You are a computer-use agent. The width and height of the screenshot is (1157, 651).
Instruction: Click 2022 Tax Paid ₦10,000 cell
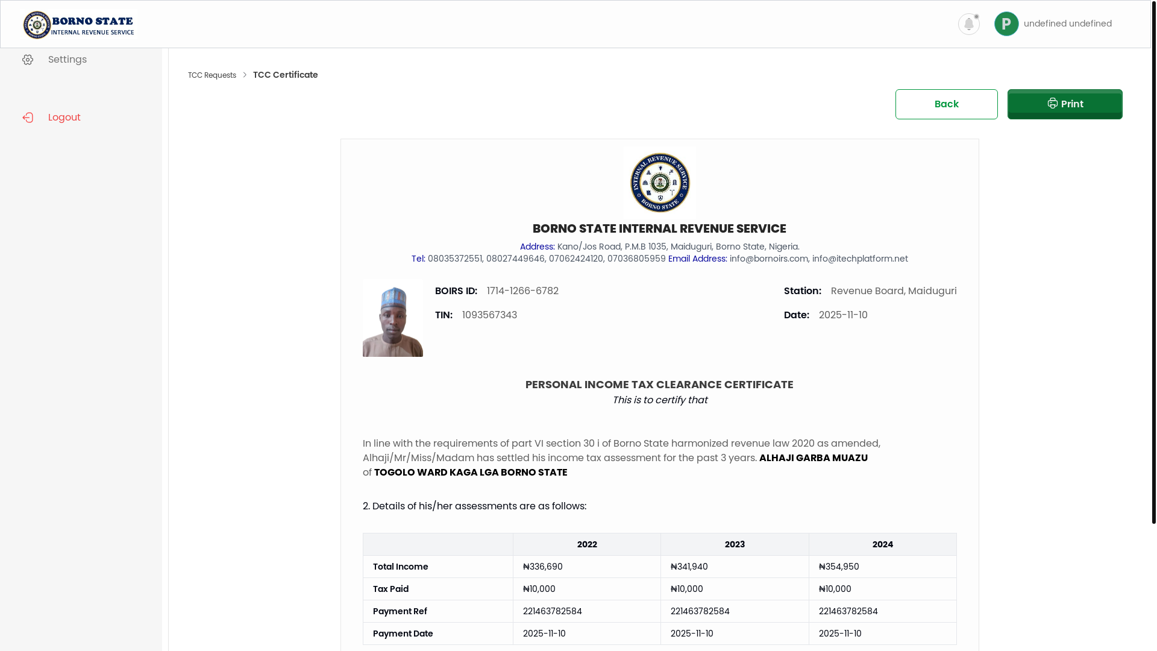pyautogui.click(x=587, y=589)
